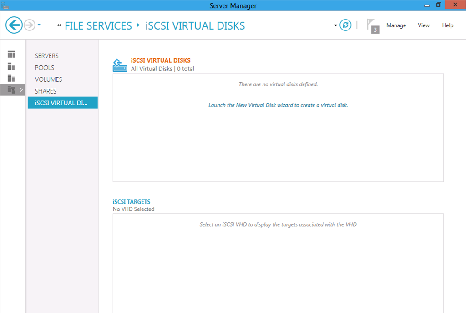The height and width of the screenshot is (313, 466).
Task: Select the Local Server sidebar icon
Action: click(11, 66)
